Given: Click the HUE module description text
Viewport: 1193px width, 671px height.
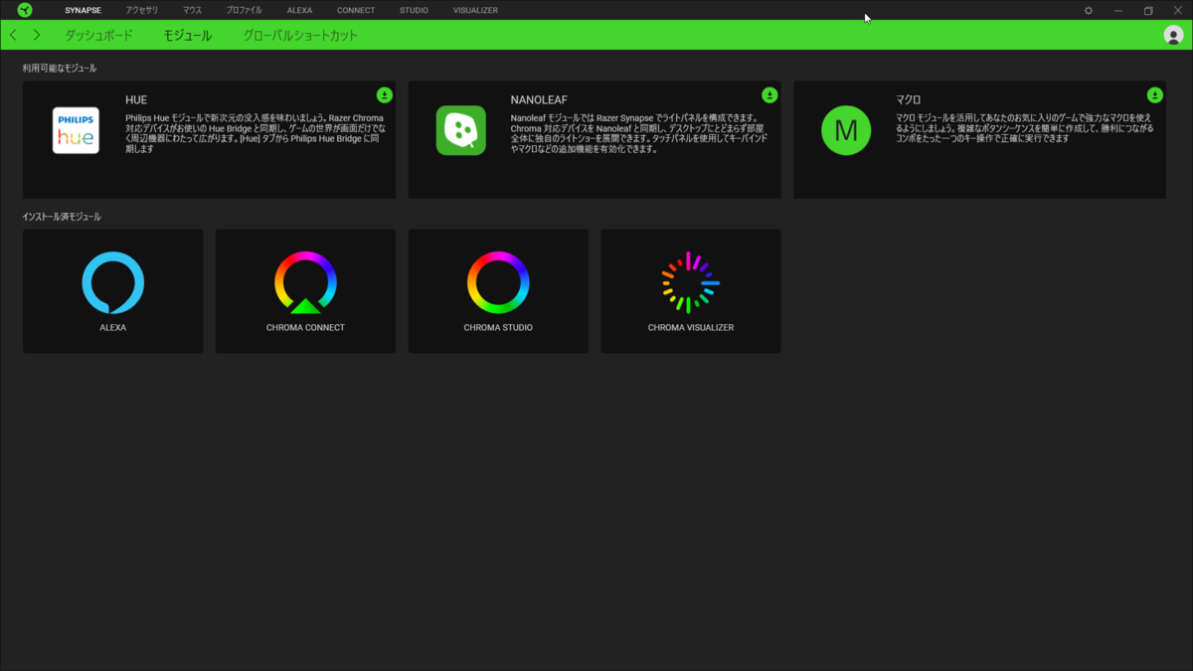Looking at the screenshot, I should click(255, 134).
